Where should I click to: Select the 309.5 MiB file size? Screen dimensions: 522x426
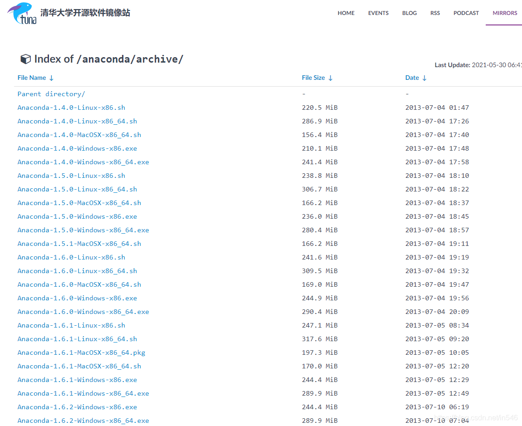click(320, 271)
